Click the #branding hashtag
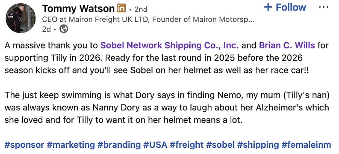The width and height of the screenshot is (339, 154). click(x=119, y=145)
